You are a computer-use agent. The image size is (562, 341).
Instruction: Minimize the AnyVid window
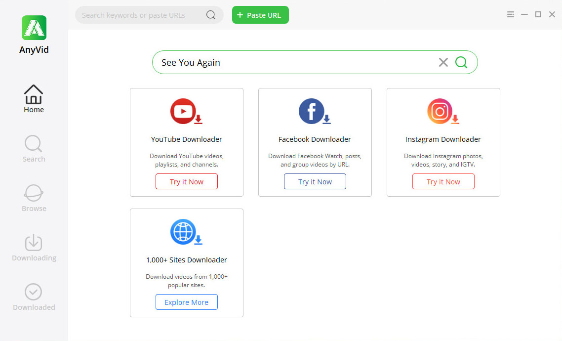point(524,14)
